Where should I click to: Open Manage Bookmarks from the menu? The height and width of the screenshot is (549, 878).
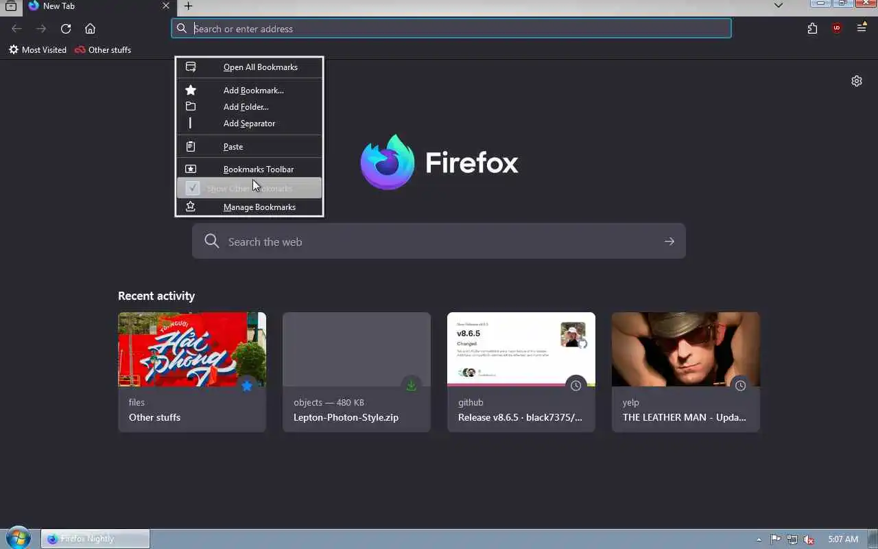249,207
